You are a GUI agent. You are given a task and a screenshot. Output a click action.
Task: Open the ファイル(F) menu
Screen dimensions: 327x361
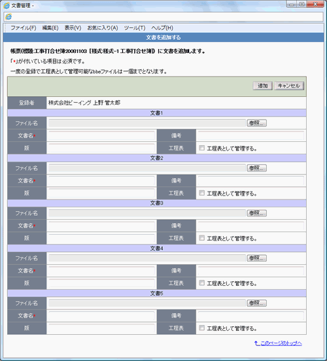pyautogui.click(x=24, y=28)
